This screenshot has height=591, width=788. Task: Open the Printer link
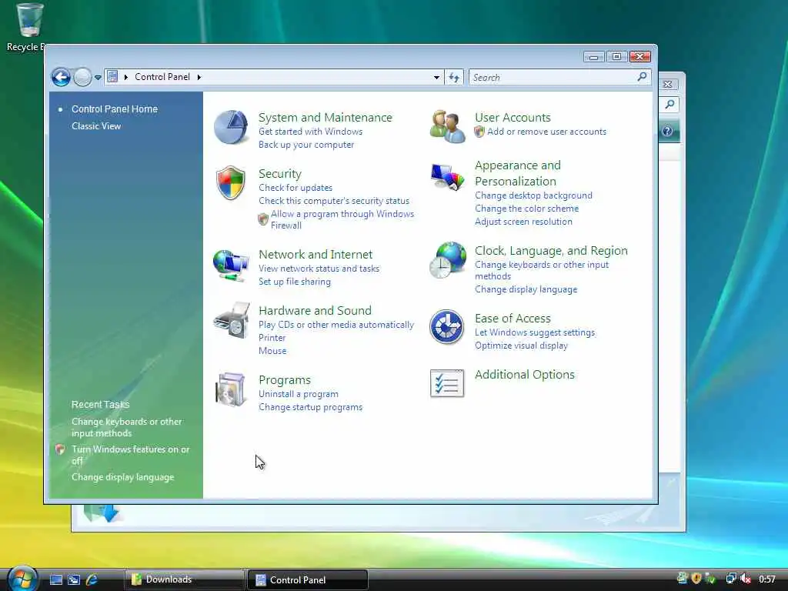[x=272, y=339]
